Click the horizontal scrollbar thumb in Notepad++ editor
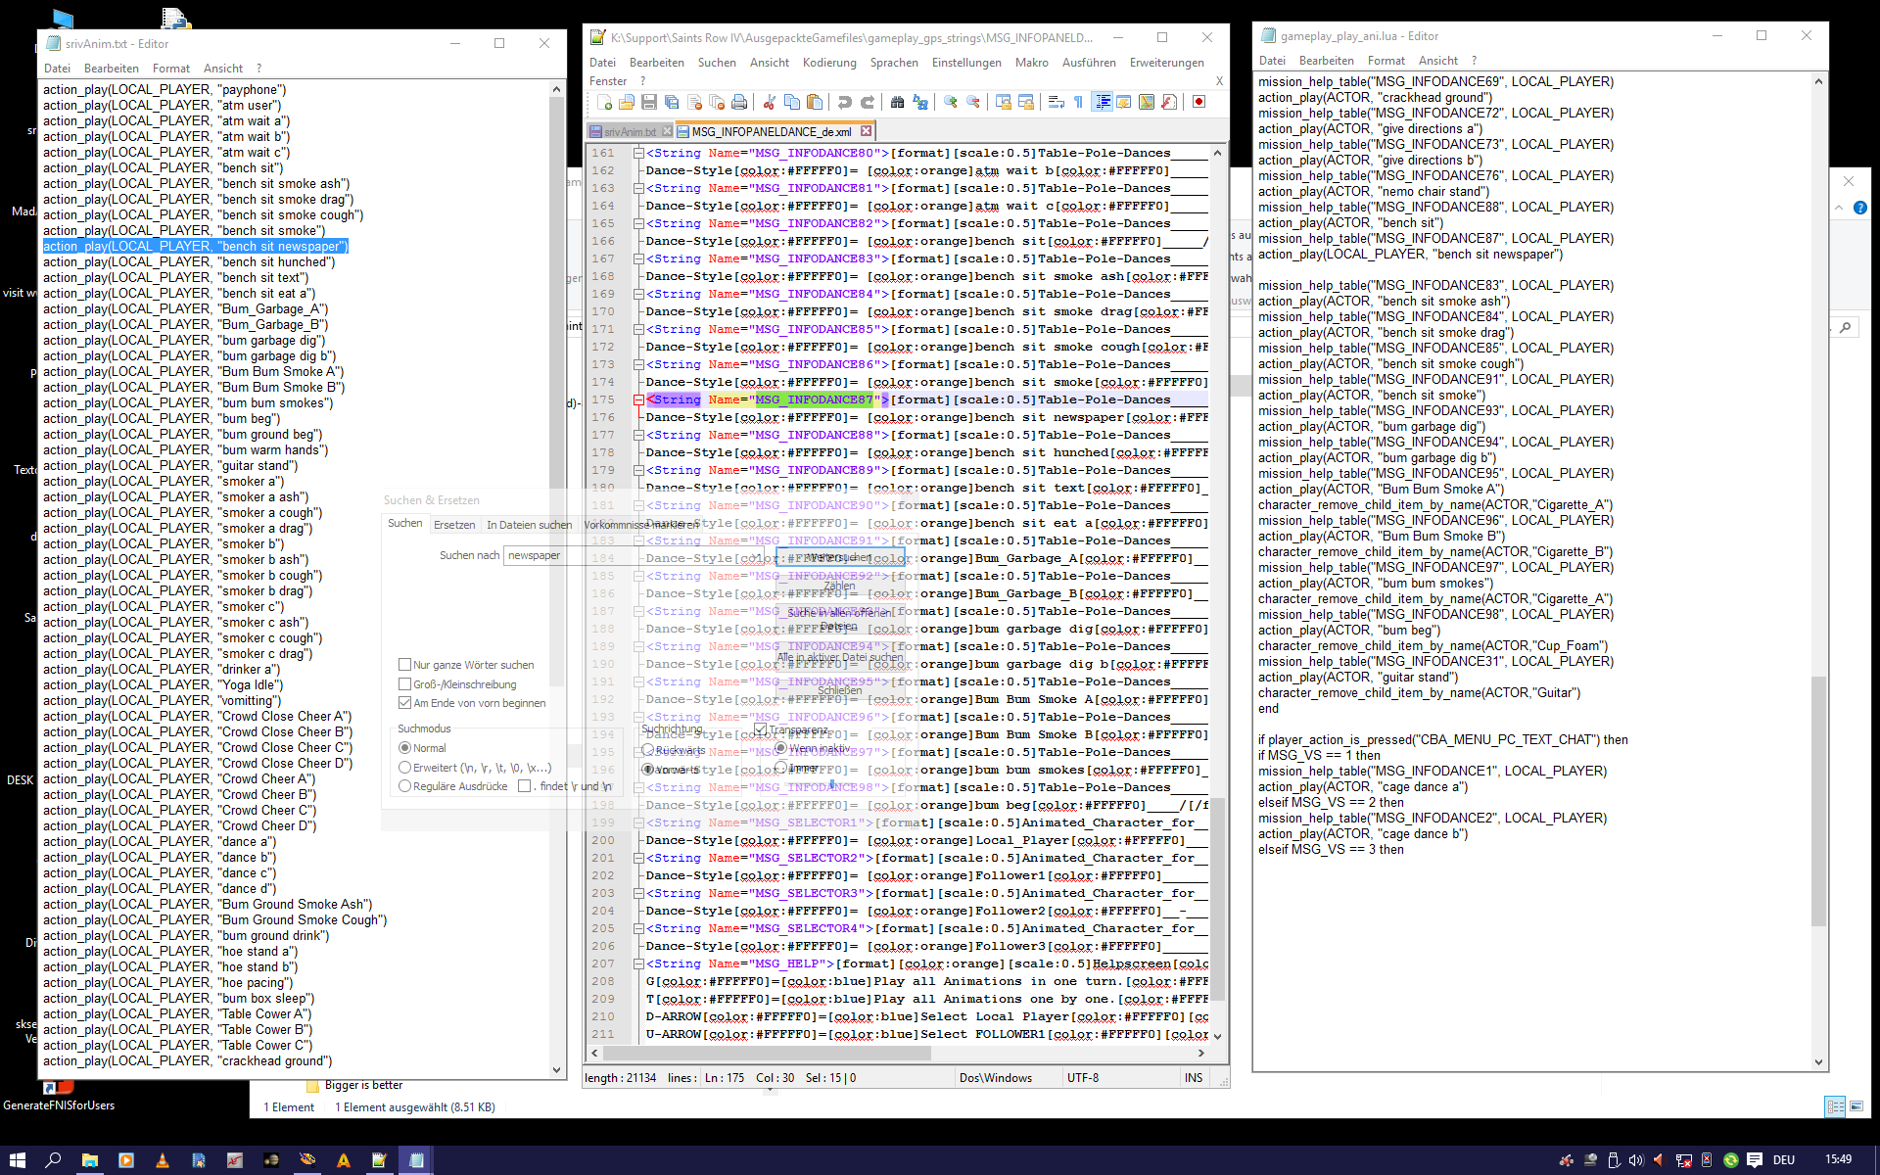This screenshot has height=1175, width=1880. pos(767,1054)
